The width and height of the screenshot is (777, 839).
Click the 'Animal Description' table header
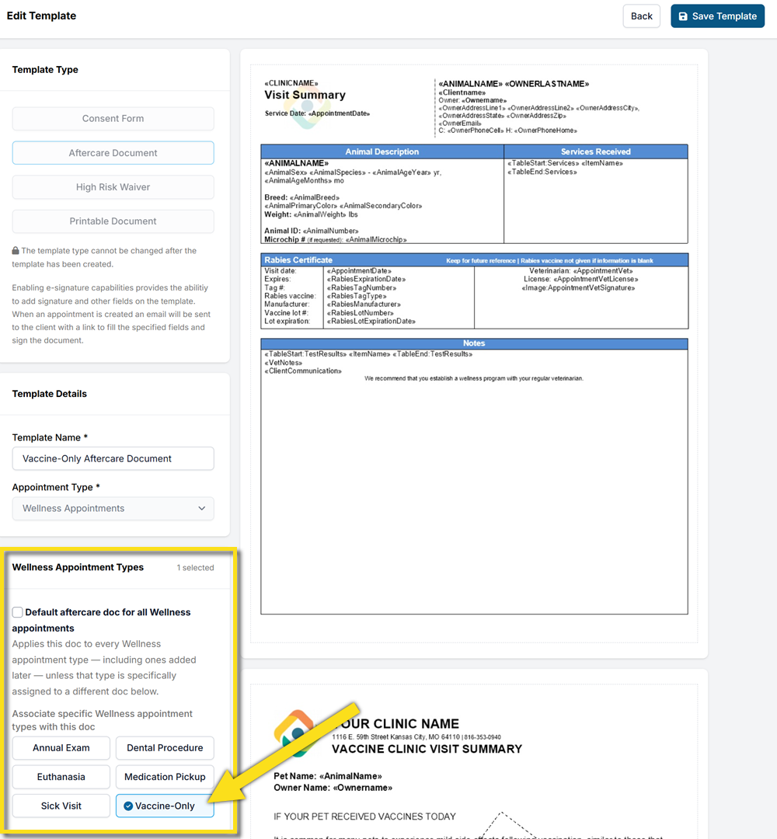[x=382, y=152]
